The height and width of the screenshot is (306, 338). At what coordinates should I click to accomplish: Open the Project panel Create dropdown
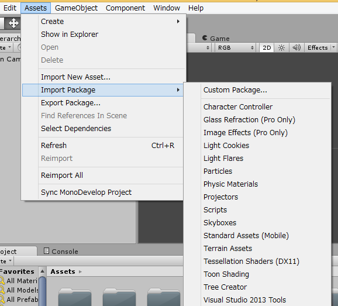click(6, 261)
